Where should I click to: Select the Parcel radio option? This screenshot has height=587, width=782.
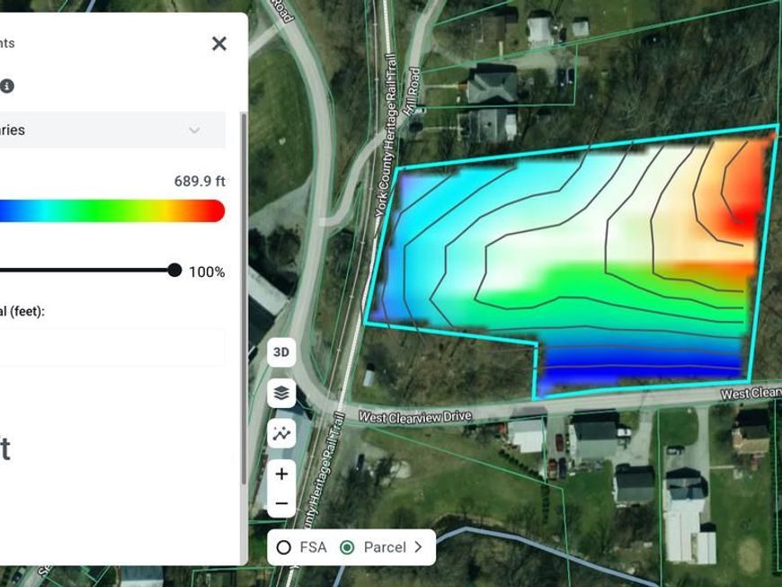coord(347,547)
